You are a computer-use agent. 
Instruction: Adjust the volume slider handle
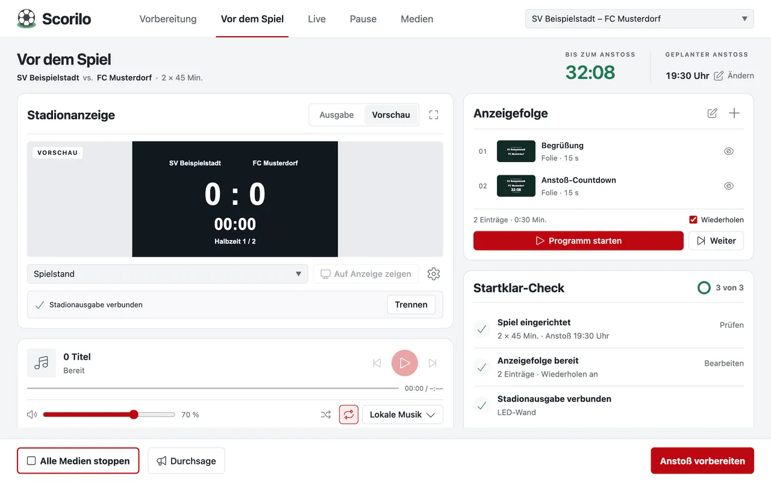pyautogui.click(x=134, y=415)
